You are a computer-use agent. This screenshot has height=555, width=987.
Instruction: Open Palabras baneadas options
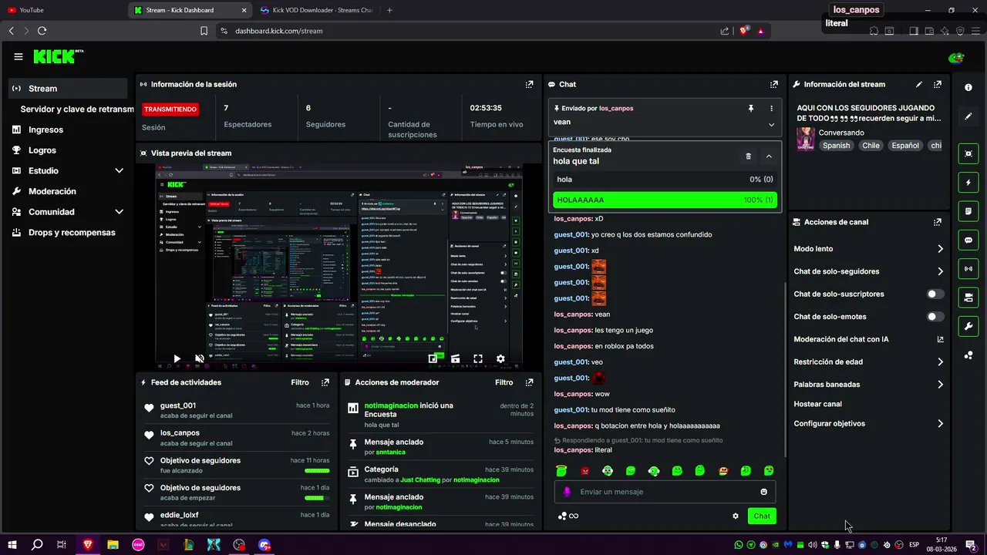tap(868, 385)
